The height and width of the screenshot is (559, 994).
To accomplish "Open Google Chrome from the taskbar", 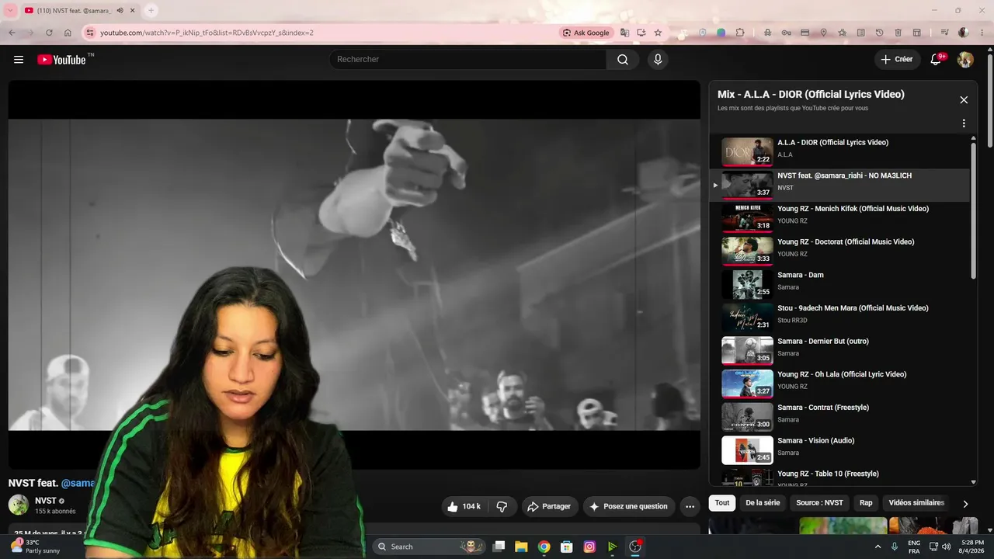I will [544, 547].
